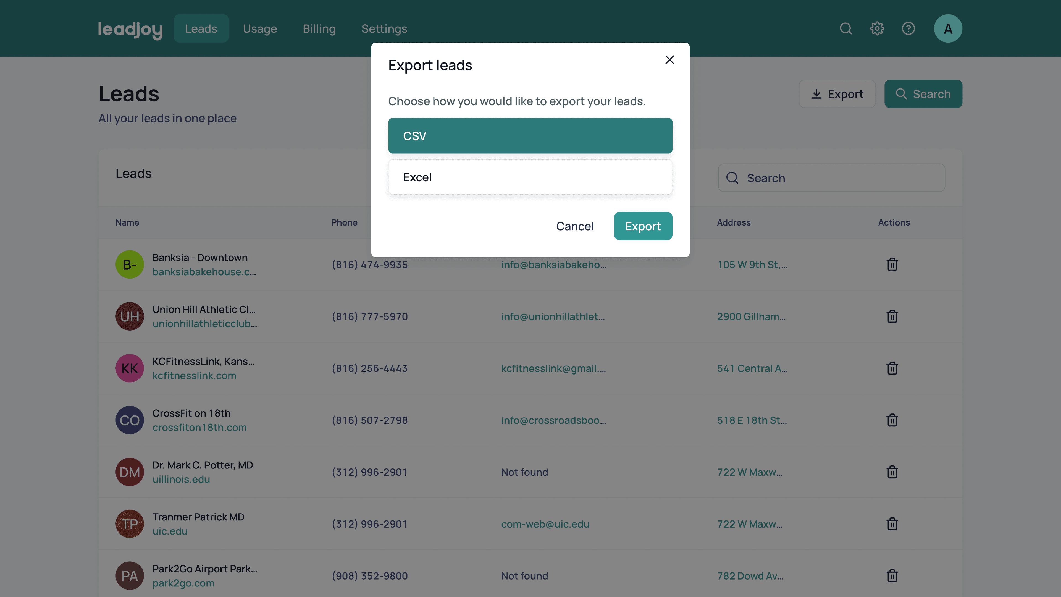Delete the CrossFit on 18th lead
Screen dimensions: 1061x597
click(x=892, y=420)
